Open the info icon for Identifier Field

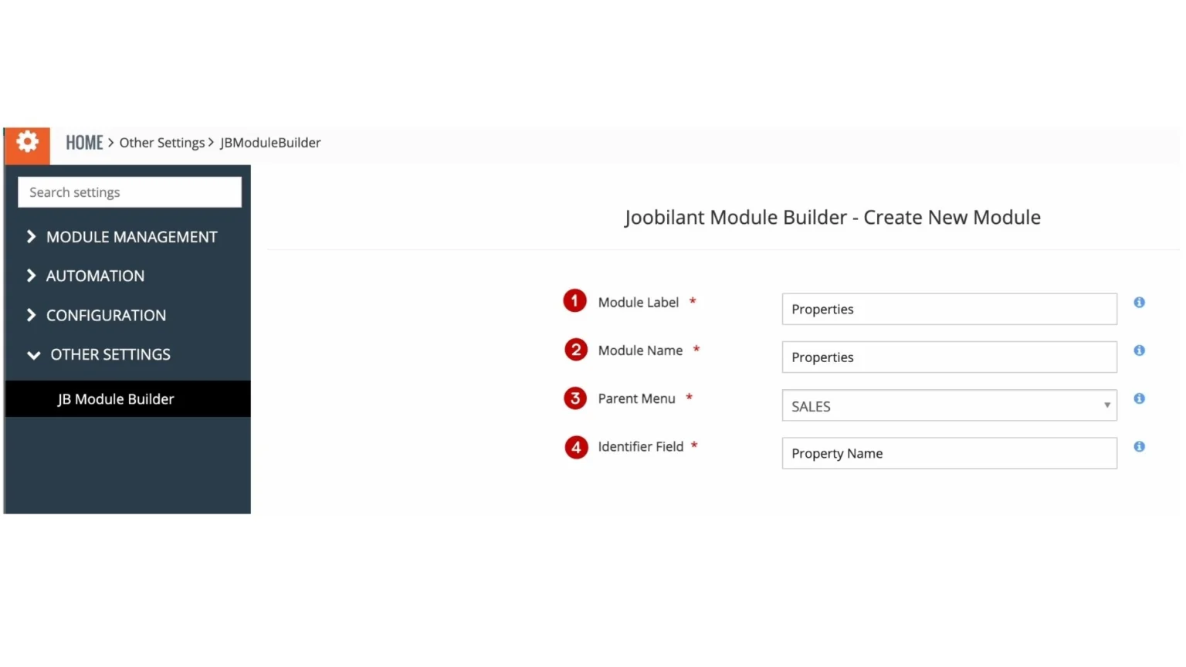[1139, 446]
